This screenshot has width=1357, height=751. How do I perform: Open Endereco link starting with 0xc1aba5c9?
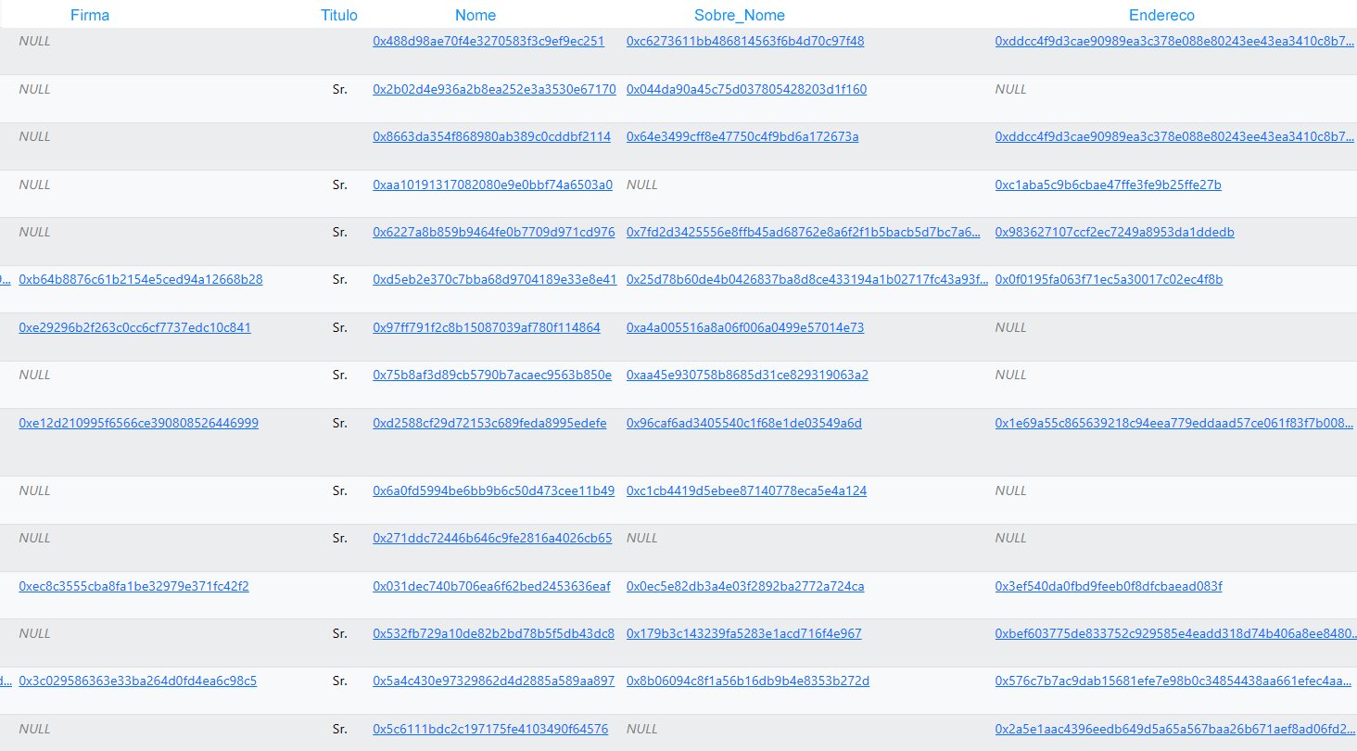click(x=1108, y=185)
